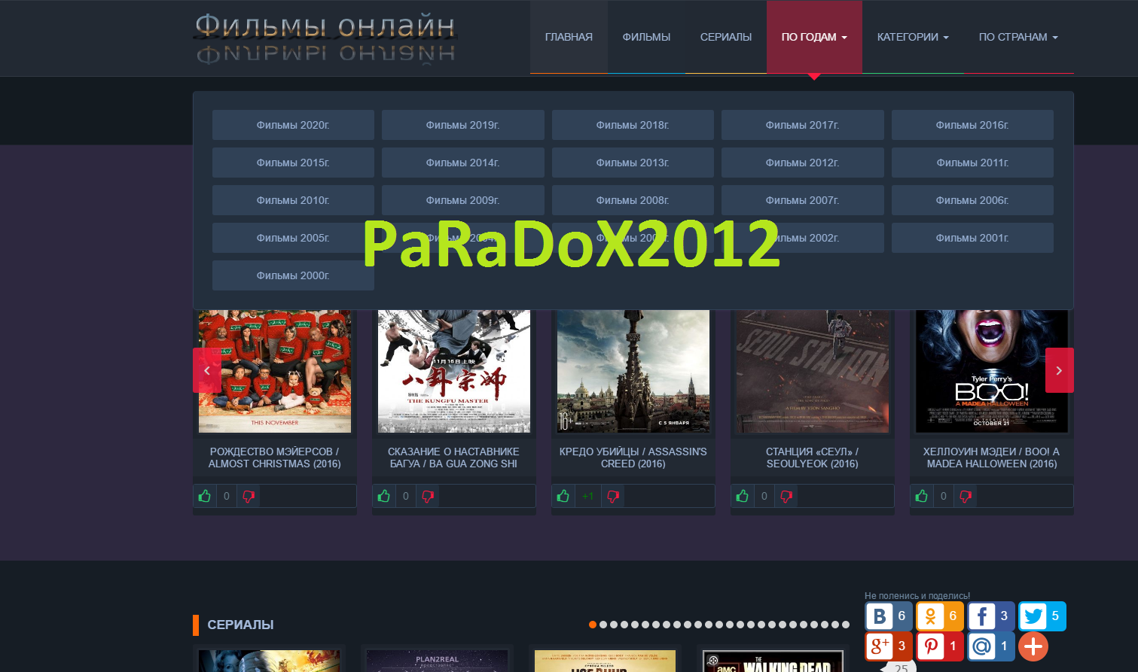
Task: Open ФИЛЬМЫ nav item
Action: click(x=646, y=37)
